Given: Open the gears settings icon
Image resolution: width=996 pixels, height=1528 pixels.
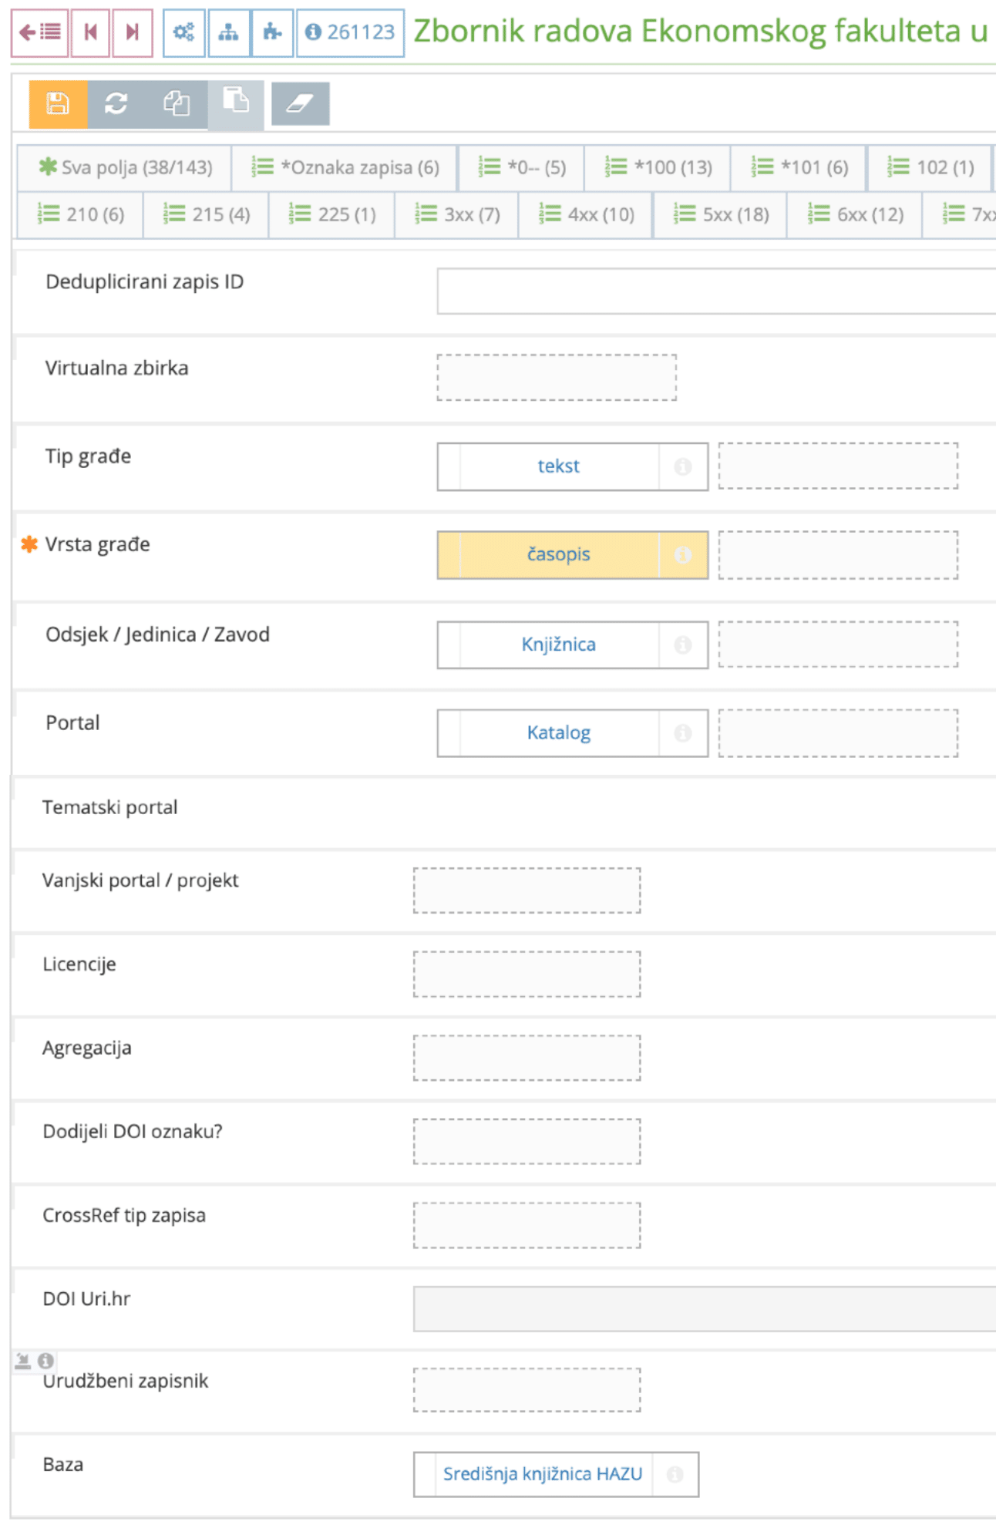Looking at the screenshot, I should (184, 32).
